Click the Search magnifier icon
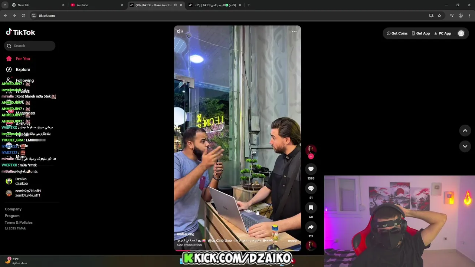This screenshot has width=475, height=267. point(9,46)
